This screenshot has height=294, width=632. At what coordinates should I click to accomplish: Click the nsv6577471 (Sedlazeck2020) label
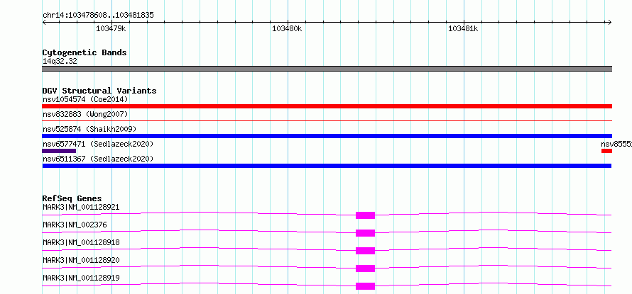click(x=98, y=144)
